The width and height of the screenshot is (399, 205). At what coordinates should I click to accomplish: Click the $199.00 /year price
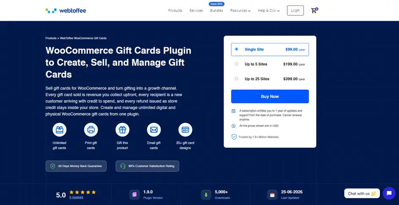tap(294, 64)
